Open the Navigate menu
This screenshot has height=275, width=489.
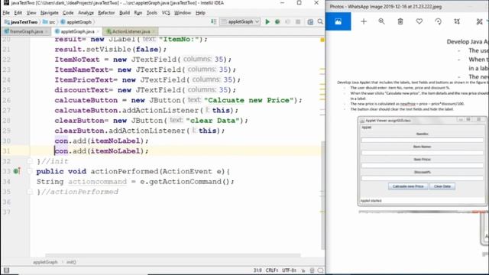[x=49, y=13]
